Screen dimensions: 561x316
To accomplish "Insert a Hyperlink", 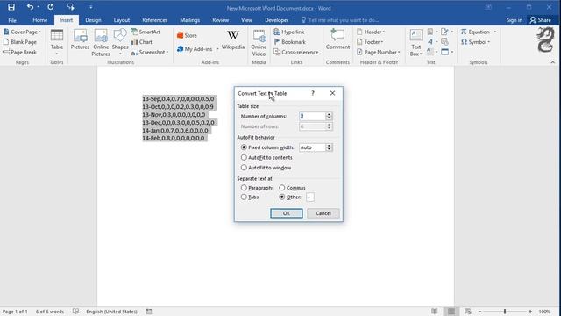I will pyautogui.click(x=289, y=32).
